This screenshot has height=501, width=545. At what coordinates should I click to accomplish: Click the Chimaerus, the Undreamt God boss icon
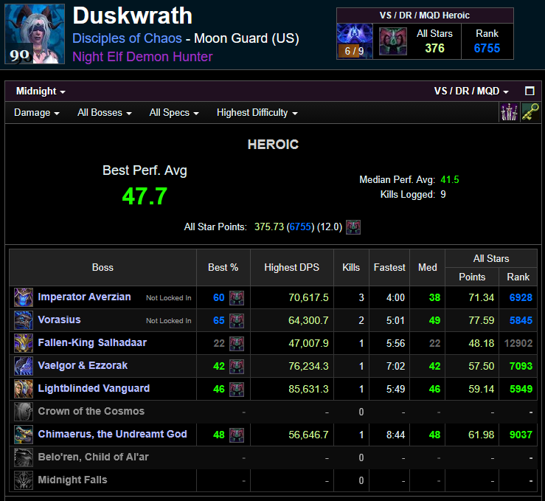coord(24,435)
